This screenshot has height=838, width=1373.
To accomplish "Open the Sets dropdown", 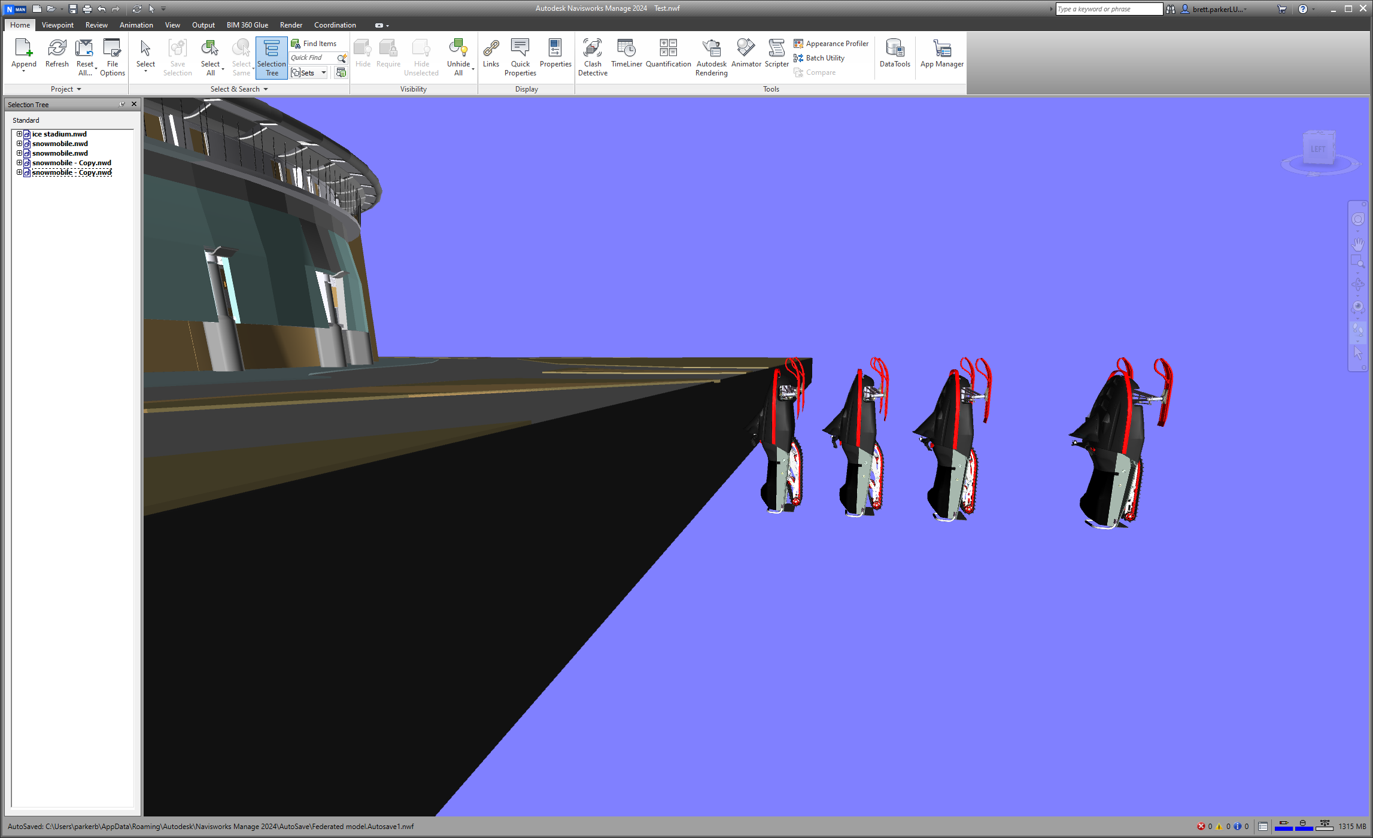I will pos(324,73).
